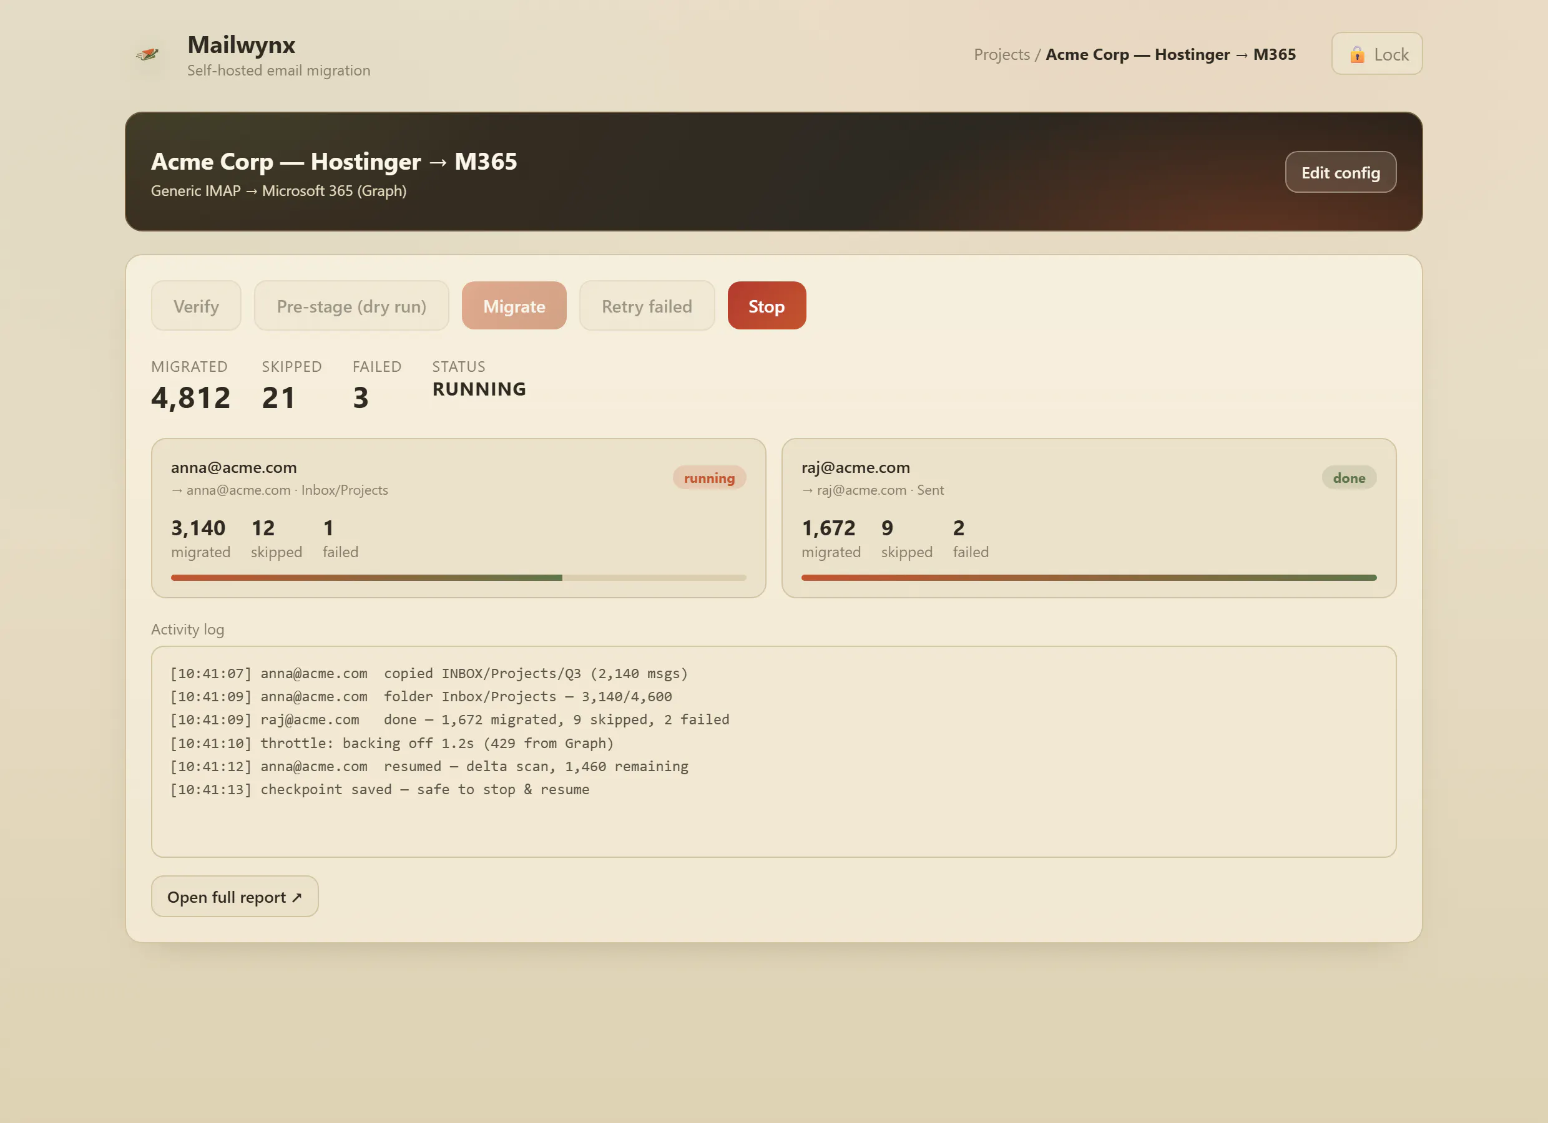Click the raj@acme.com progress bar

pos(1089,578)
